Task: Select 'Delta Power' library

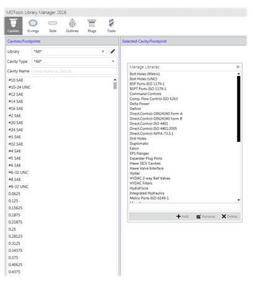Action: point(139,104)
